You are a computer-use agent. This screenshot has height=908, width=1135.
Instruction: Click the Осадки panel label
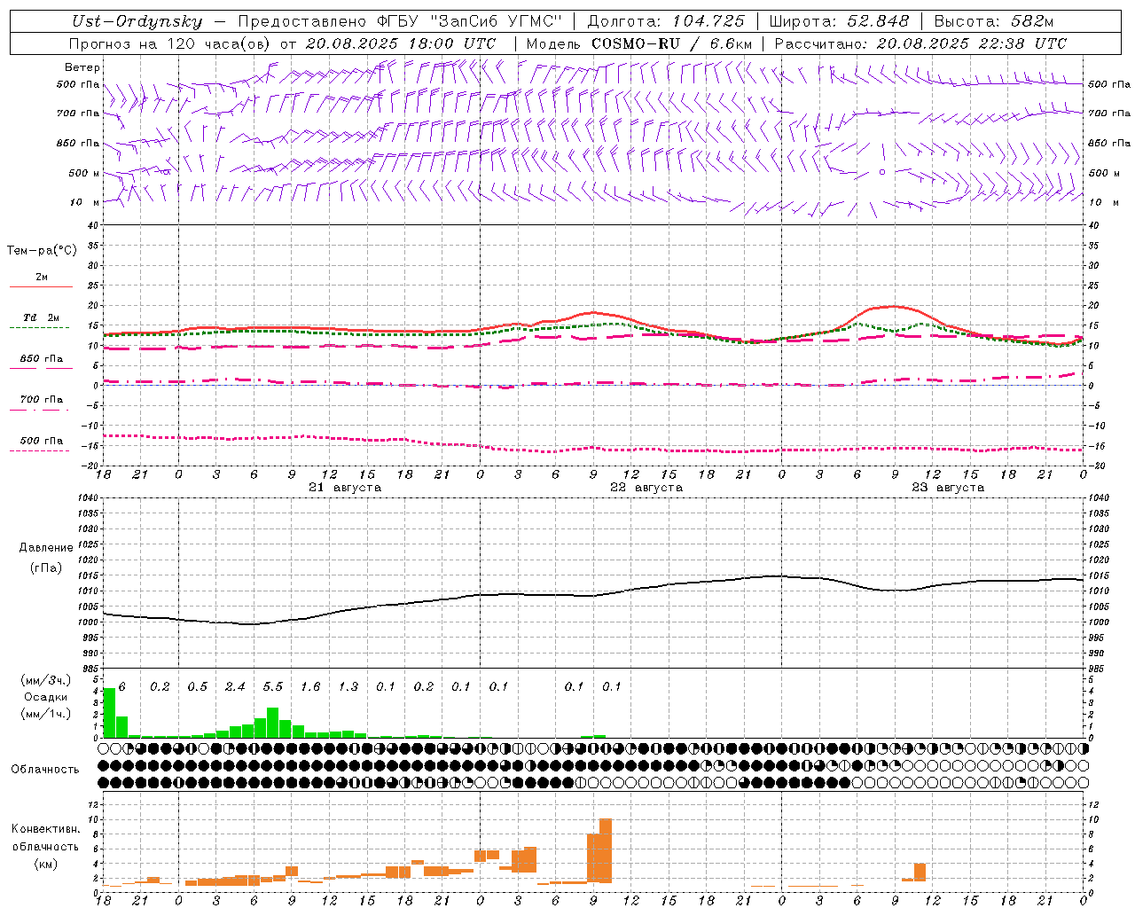[x=46, y=697]
